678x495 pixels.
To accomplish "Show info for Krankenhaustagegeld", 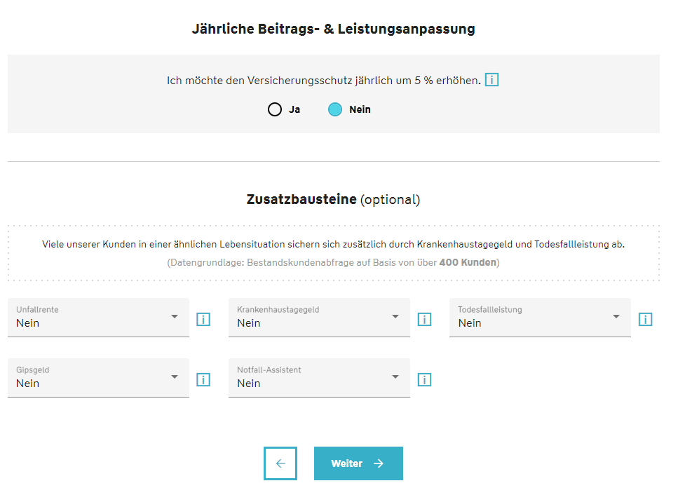I will point(424,320).
